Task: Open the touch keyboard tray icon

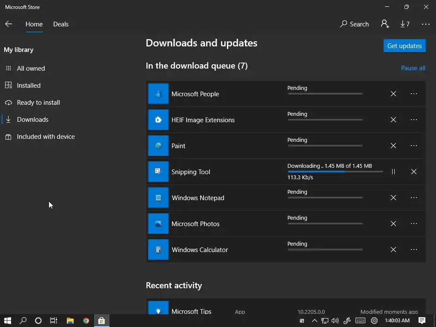Action: [x=360, y=321]
